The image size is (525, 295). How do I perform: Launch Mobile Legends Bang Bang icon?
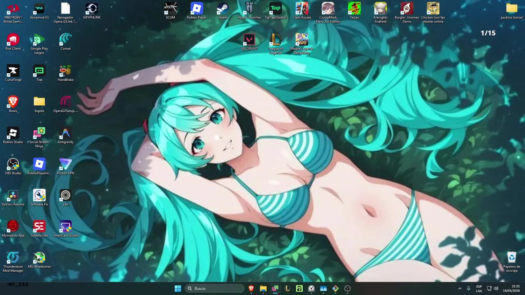pyautogui.click(x=302, y=44)
